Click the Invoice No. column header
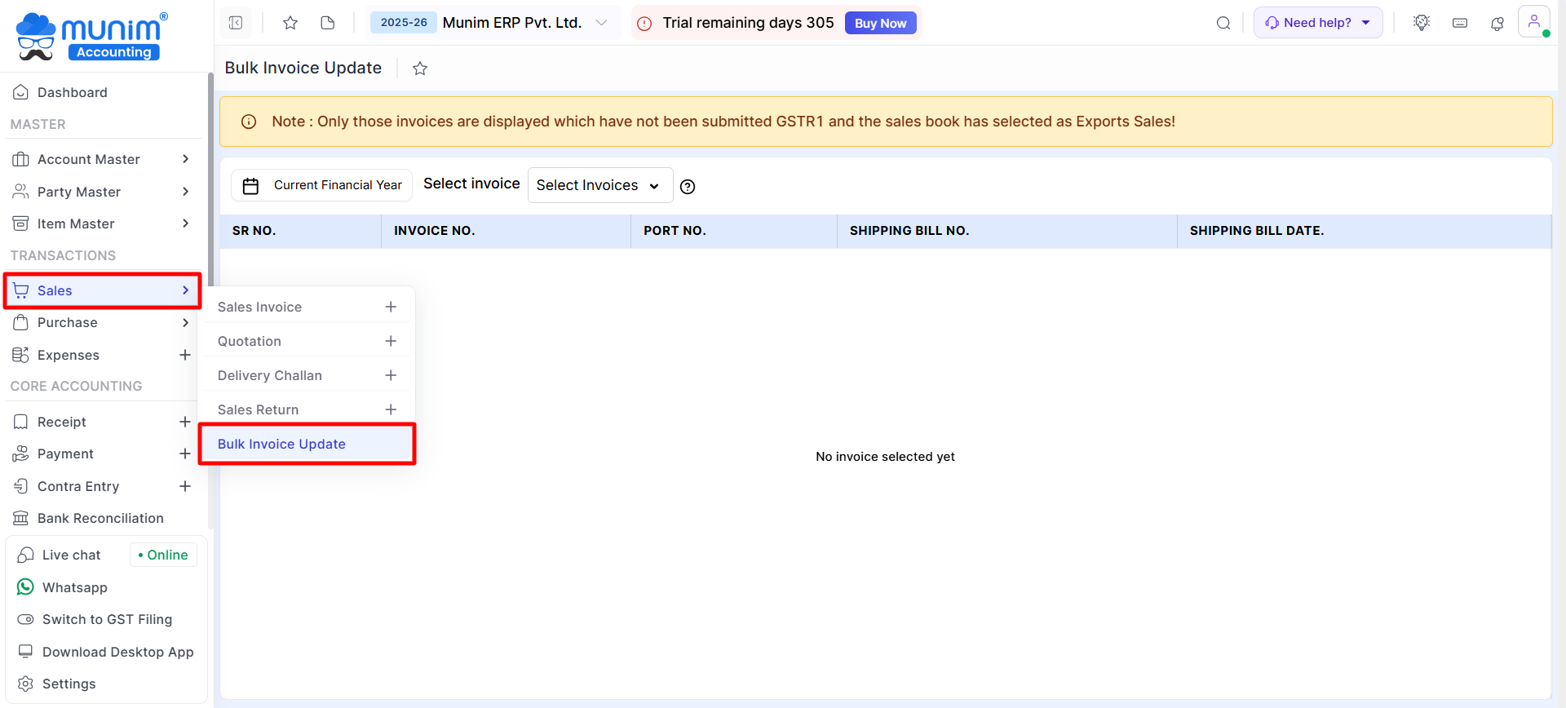 point(434,231)
